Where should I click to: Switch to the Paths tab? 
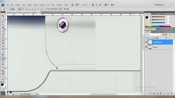[162, 32]
